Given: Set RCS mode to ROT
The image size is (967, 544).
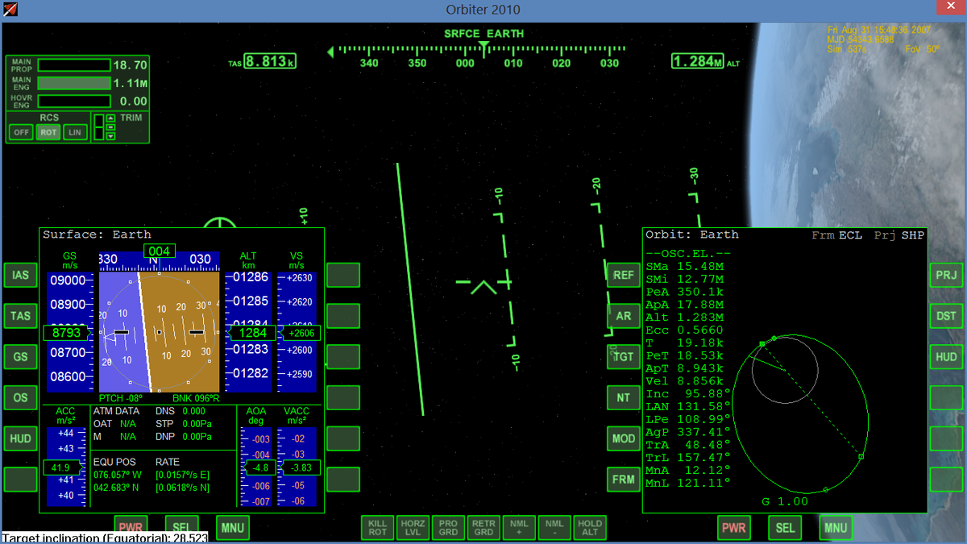Looking at the screenshot, I should click(48, 132).
